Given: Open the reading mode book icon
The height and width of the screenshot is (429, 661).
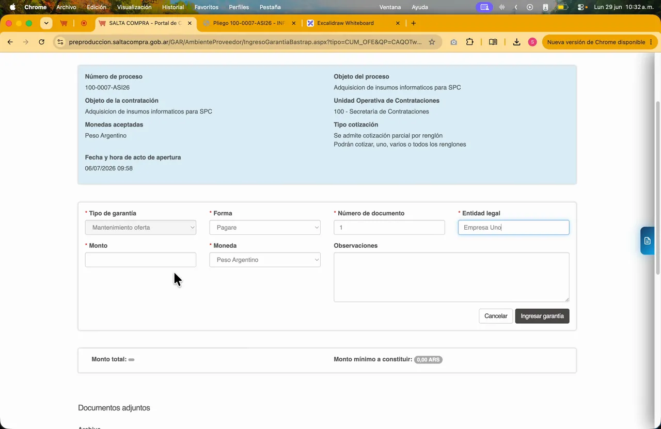Looking at the screenshot, I should point(493,42).
